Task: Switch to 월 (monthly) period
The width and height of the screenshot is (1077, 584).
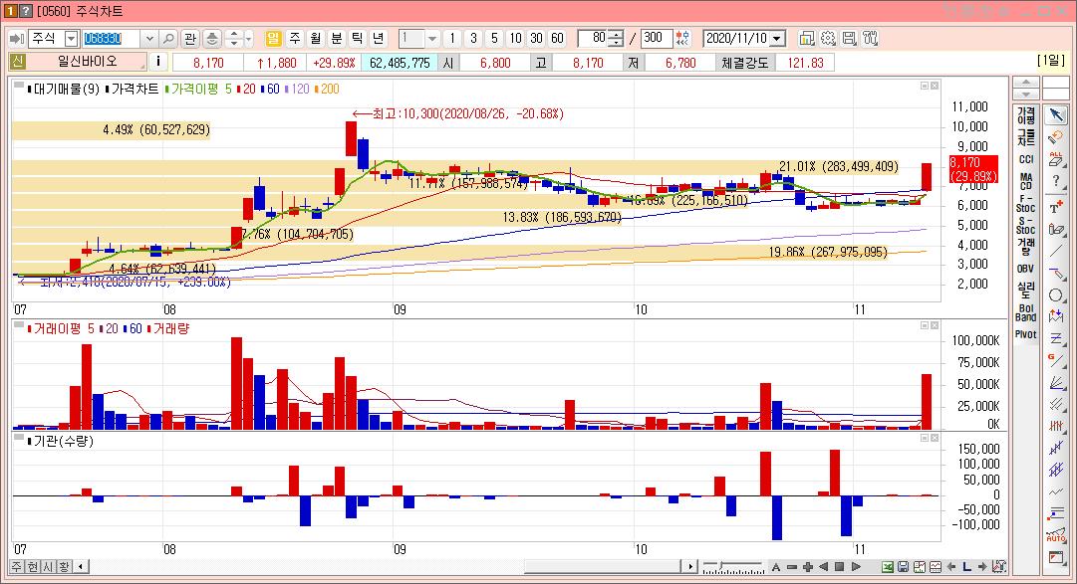Action: click(315, 39)
